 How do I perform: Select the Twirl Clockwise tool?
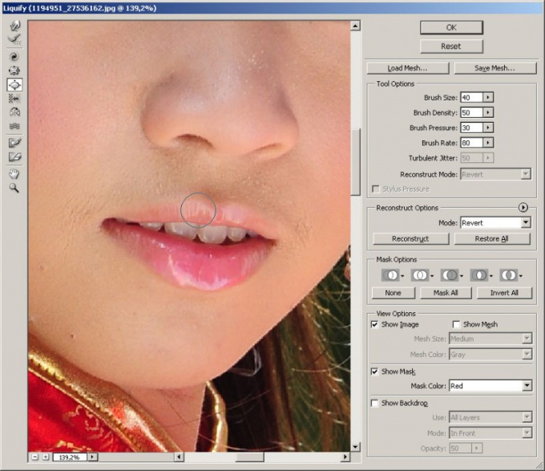[x=14, y=57]
